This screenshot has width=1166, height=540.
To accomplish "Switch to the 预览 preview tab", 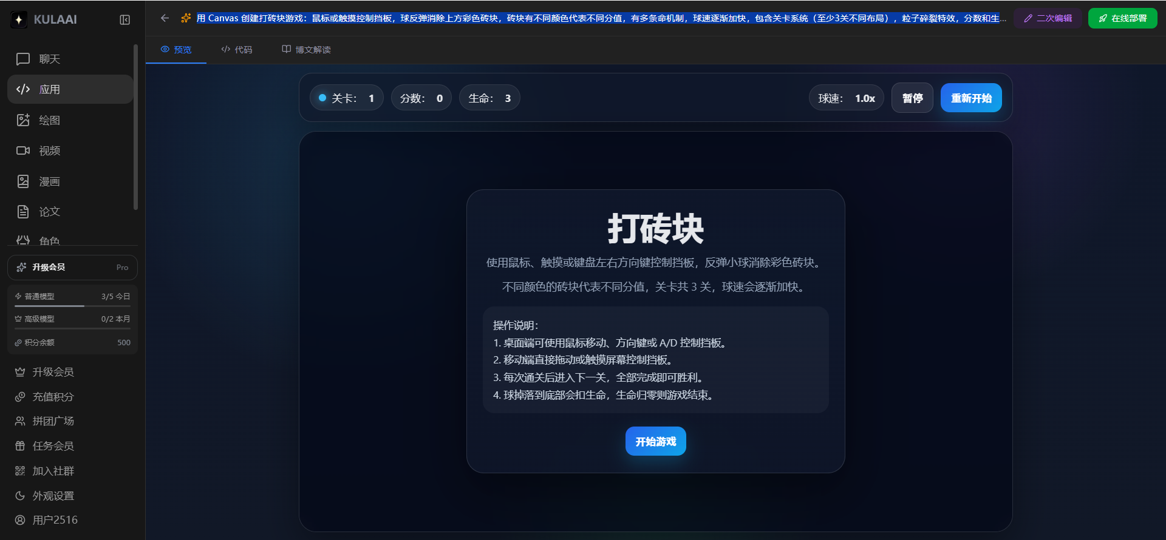I will click(176, 50).
